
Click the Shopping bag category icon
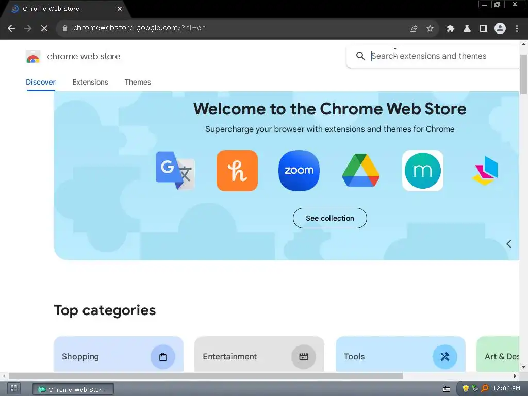pyautogui.click(x=163, y=357)
